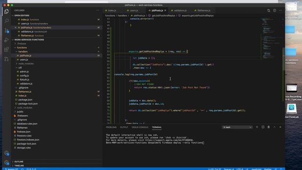Change language mode JavaScript in status bar
This screenshot has height=170, width=302.
[x=256, y=169]
